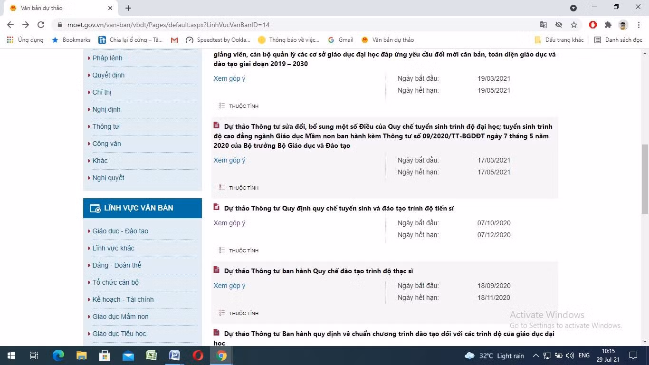Select Kế hoạch - Tài chính field
Viewport: 649px width, 365px height.
123,299
